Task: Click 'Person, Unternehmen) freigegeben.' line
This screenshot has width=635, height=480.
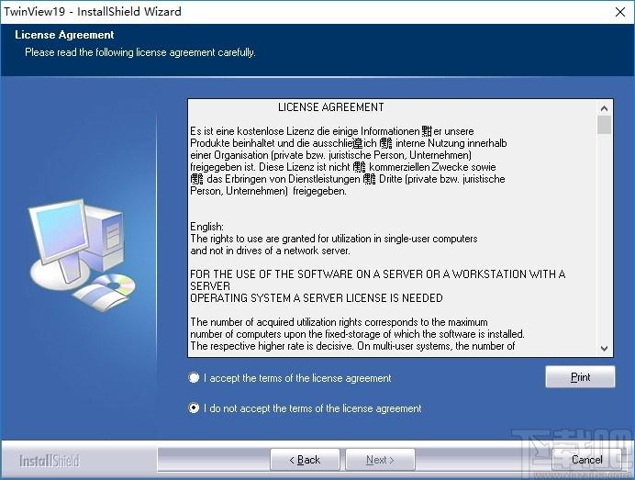Action: point(268,191)
